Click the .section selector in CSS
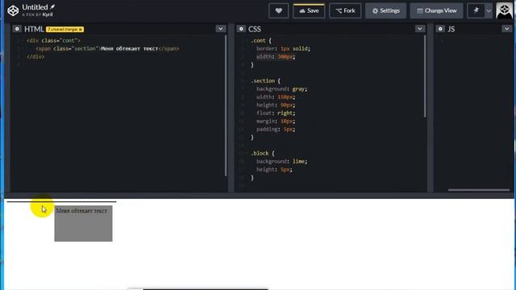This screenshot has height=290, width=516. click(x=263, y=81)
